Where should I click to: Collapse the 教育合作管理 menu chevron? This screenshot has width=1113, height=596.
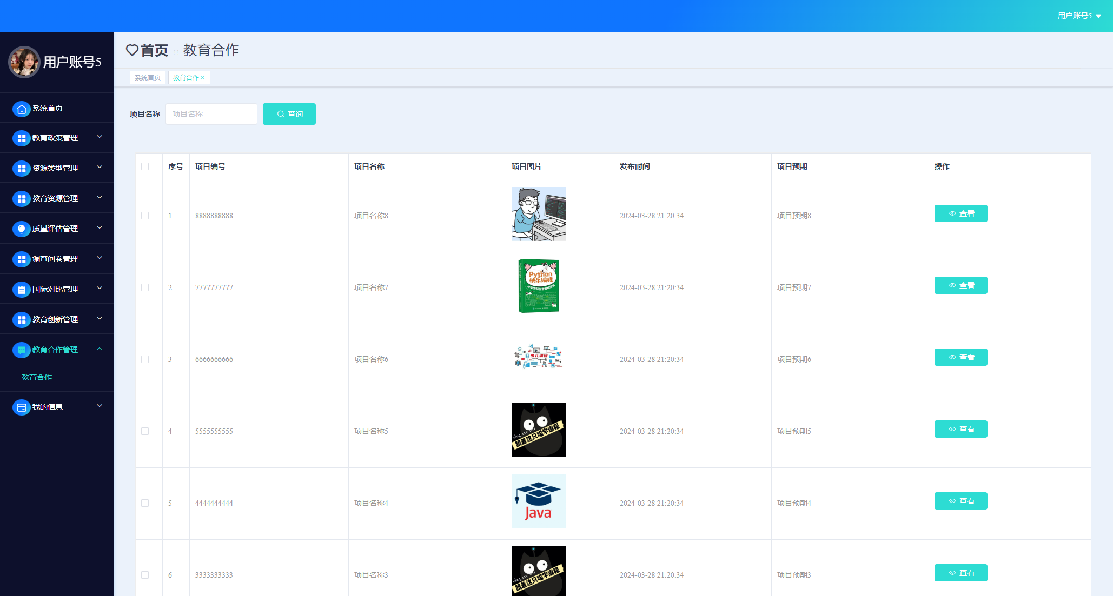[x=100, y=349]
